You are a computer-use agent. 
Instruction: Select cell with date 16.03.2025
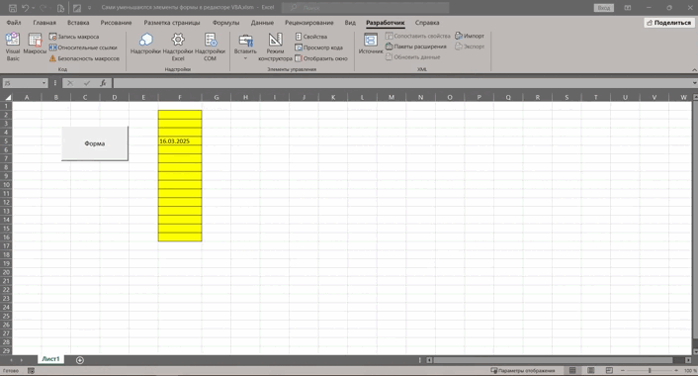click(x=180, y=141)
